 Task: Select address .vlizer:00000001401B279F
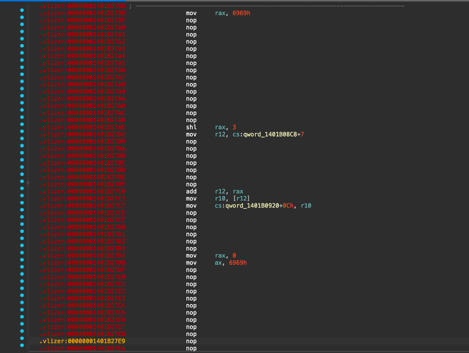82,20
